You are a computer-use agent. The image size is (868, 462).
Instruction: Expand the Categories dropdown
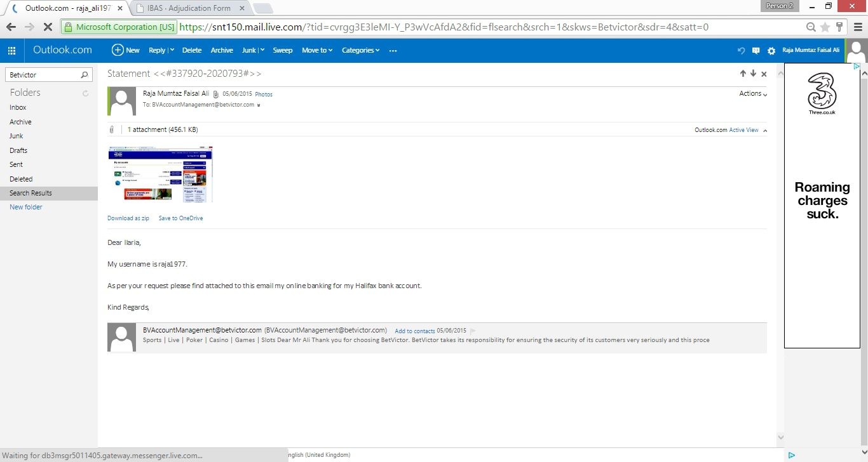tap(360, 51)
